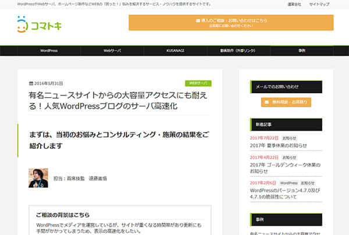Open the WordPress menu item
The image size is (349, 235).
(49, 51)
